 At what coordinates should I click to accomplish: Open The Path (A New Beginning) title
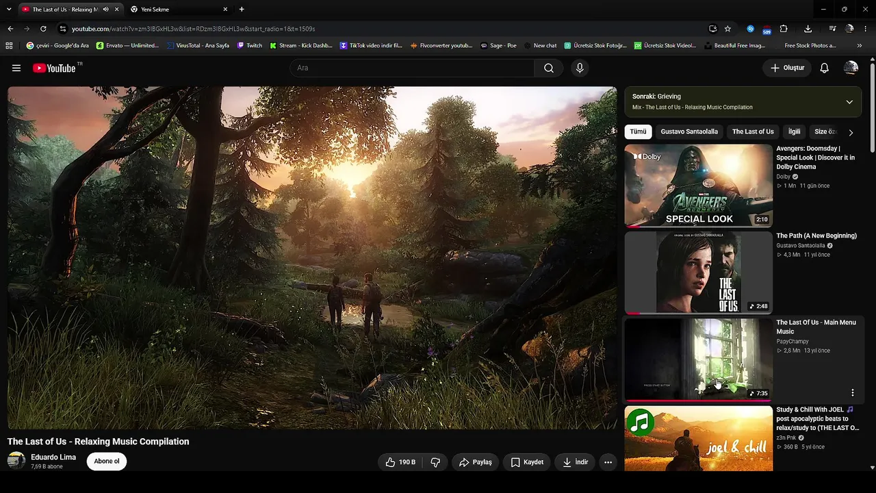click(x=816, y=236)
